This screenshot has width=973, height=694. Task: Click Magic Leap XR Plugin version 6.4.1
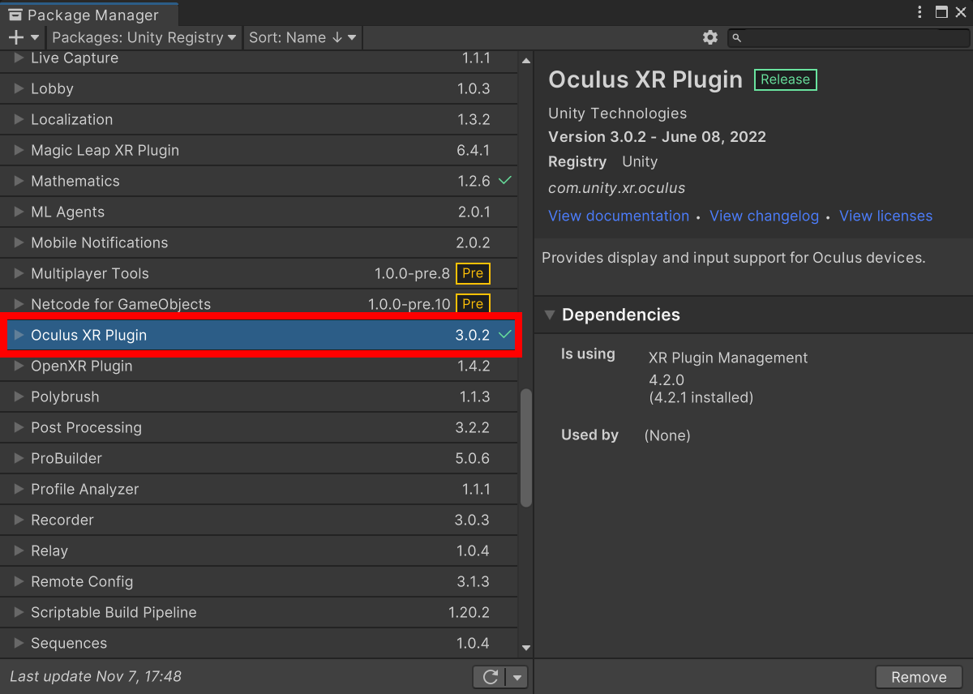[474, 150]
